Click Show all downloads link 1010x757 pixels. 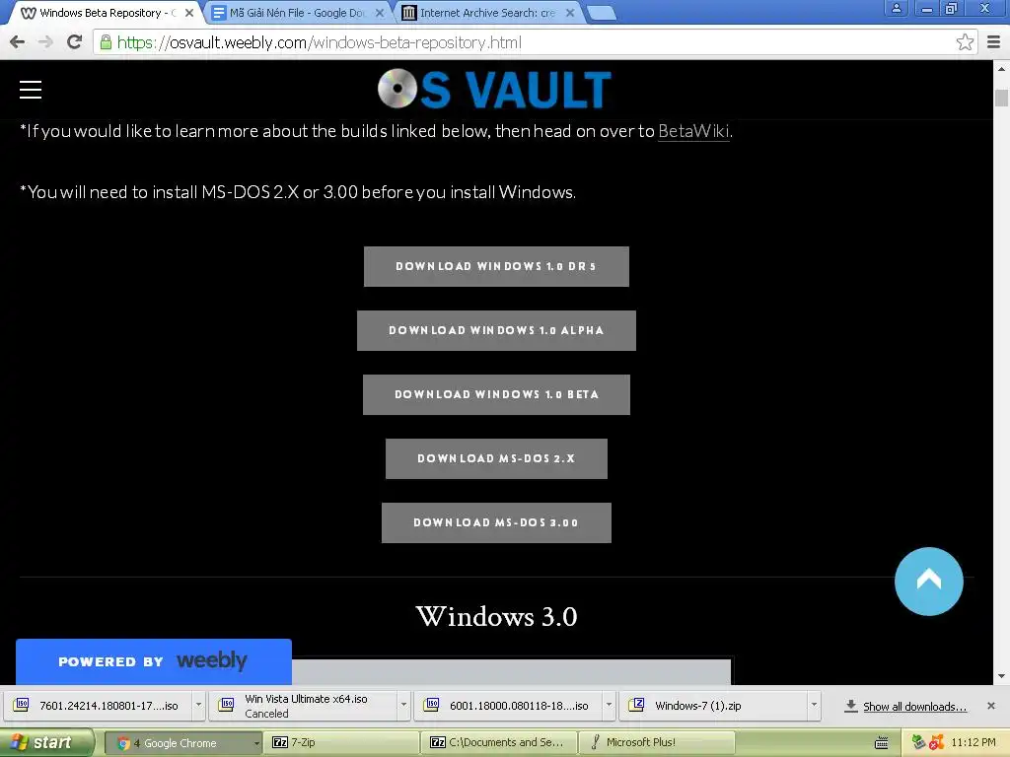tap(914, 706)
